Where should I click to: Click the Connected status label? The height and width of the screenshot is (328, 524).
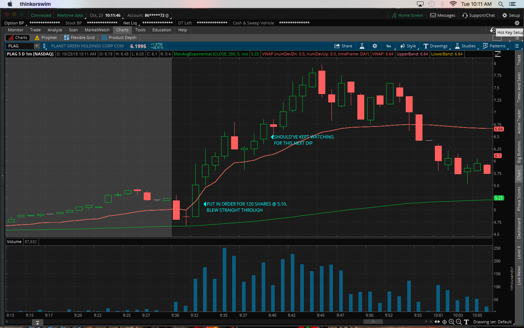(41, 15)
